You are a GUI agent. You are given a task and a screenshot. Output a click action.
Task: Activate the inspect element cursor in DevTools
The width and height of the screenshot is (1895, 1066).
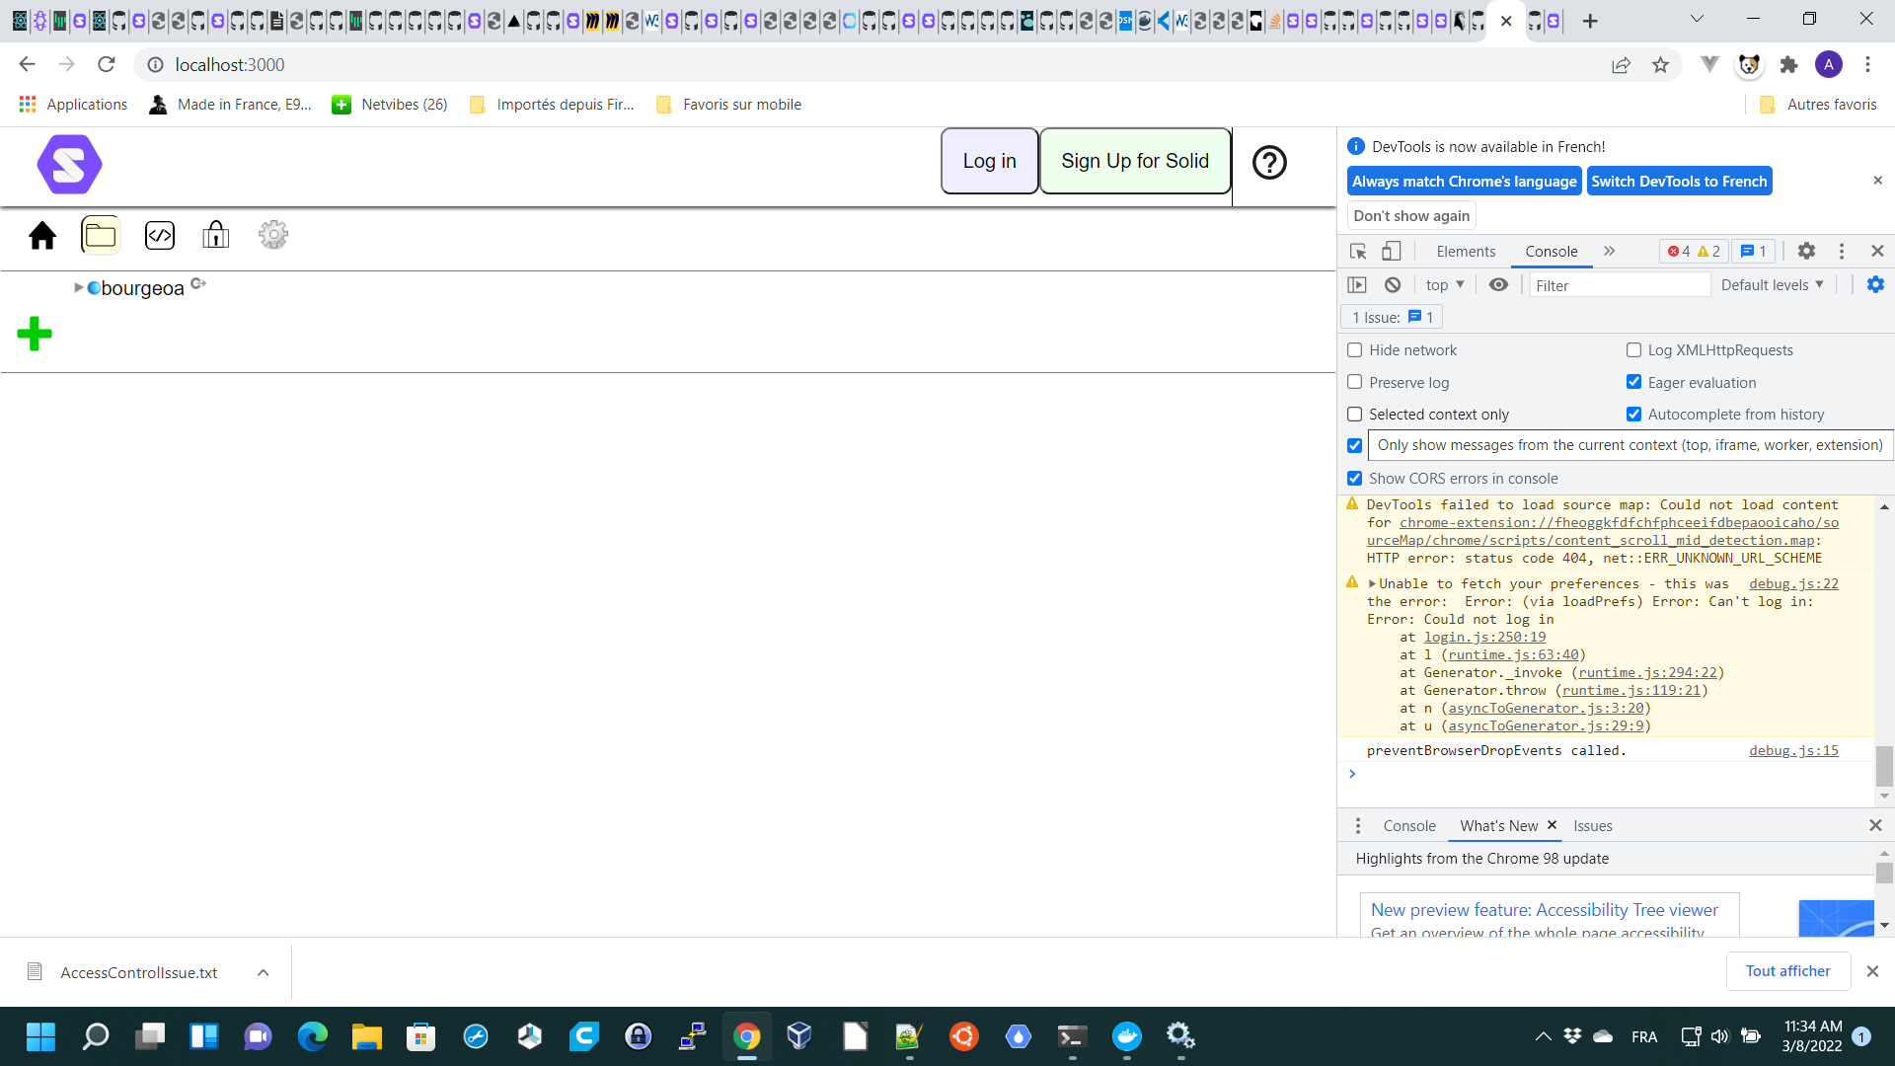[x=1357, y=252]
